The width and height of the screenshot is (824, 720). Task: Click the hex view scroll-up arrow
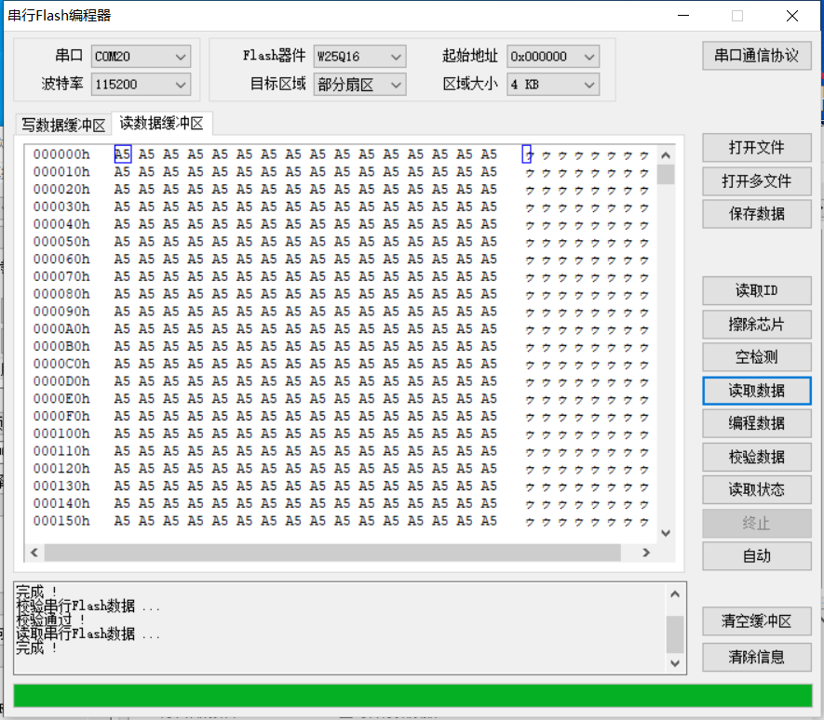pyautogui.click(x=666, y=155)
